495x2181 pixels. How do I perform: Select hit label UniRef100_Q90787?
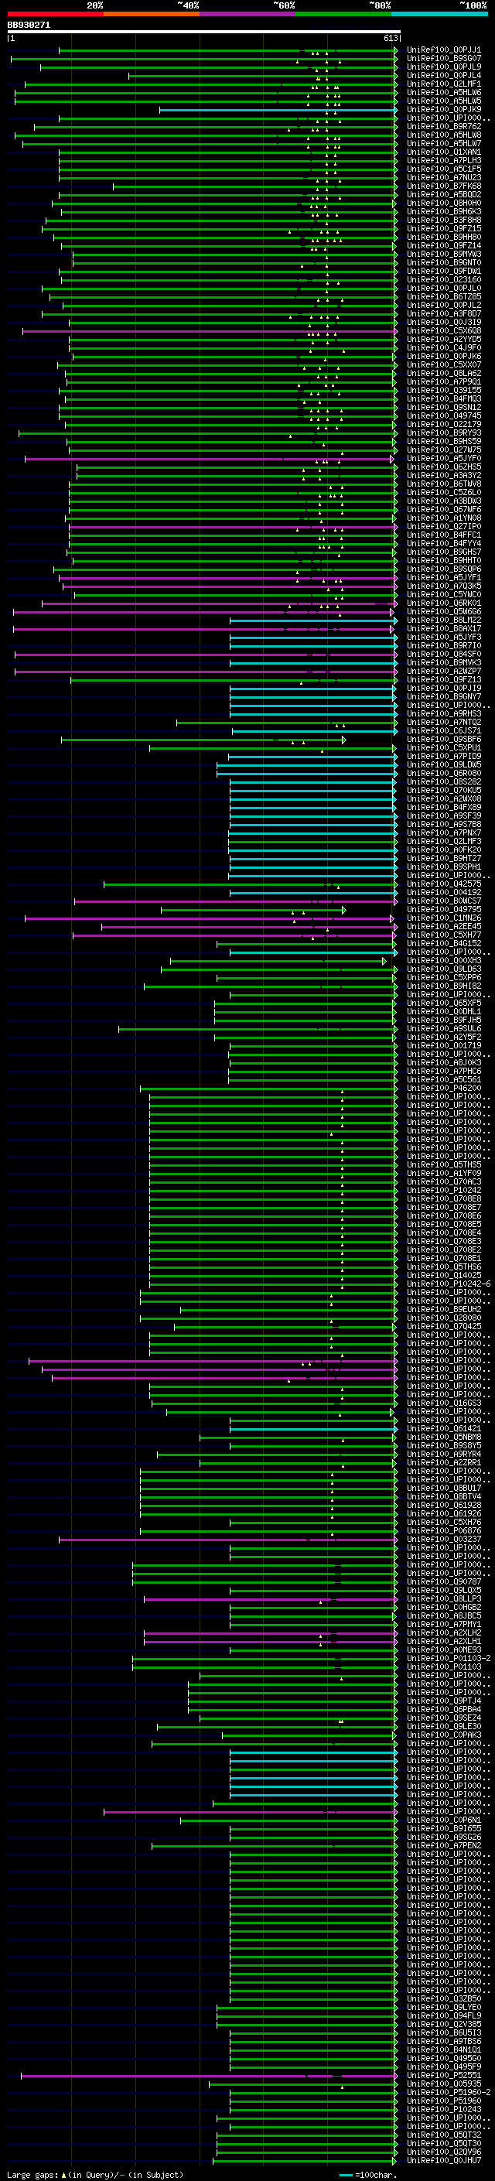(x=443, y=1581)
